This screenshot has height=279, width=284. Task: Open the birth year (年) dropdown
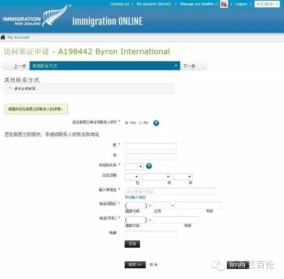pyautogui.click(x=183, y=176)
